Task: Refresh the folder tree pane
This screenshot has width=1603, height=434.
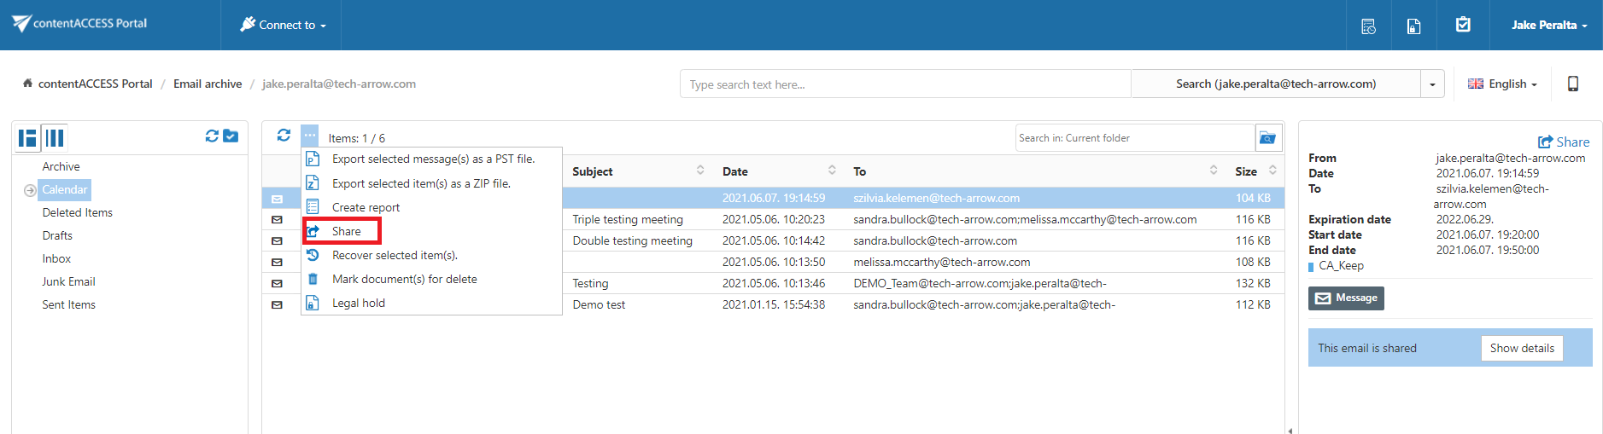Action: [x=212, y=136]
